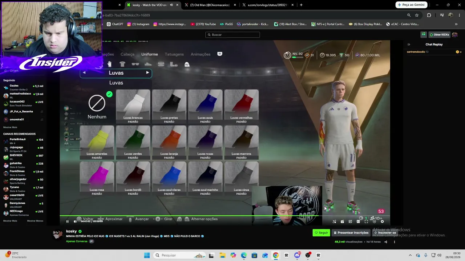The height and width of the screenshot is (261, 465).
Task: Open video player settings gear
Action: click(382, 221)
